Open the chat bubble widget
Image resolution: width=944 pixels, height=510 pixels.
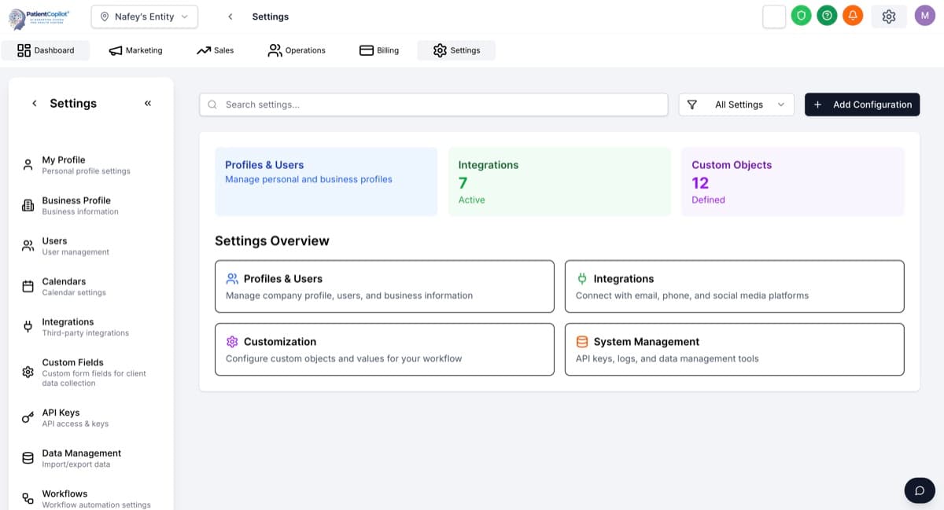920,491
